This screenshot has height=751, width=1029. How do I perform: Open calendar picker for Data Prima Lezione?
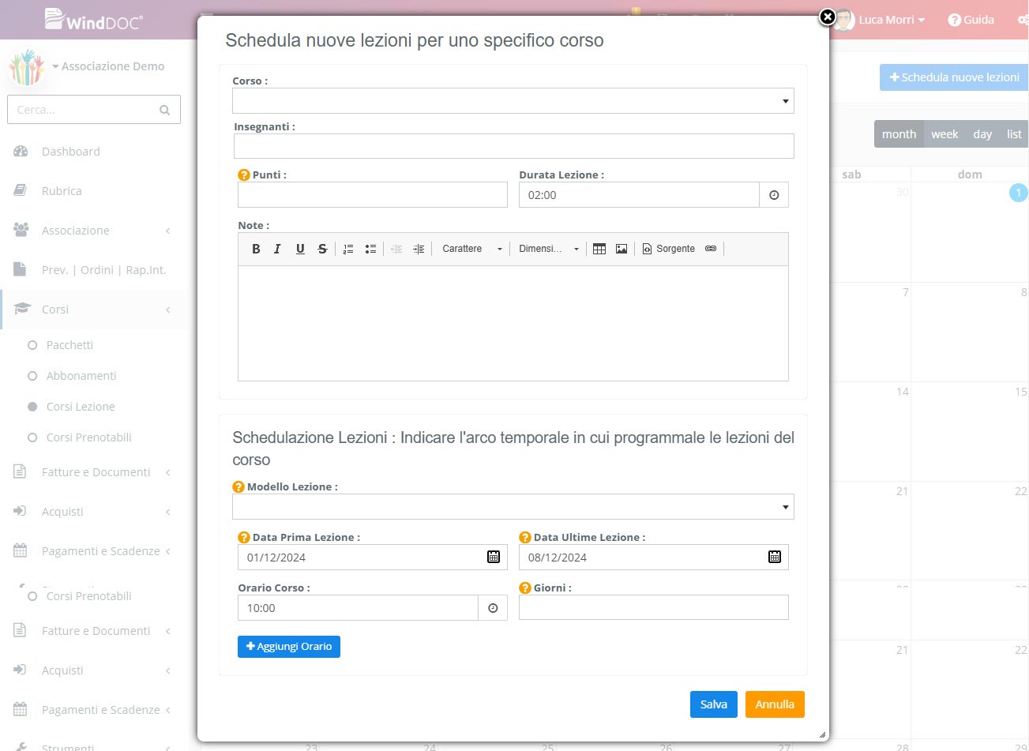point(494,557)
